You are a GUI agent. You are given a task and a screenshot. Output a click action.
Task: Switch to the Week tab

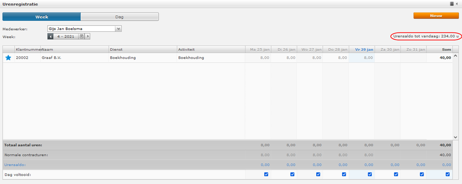pos(42,17)
